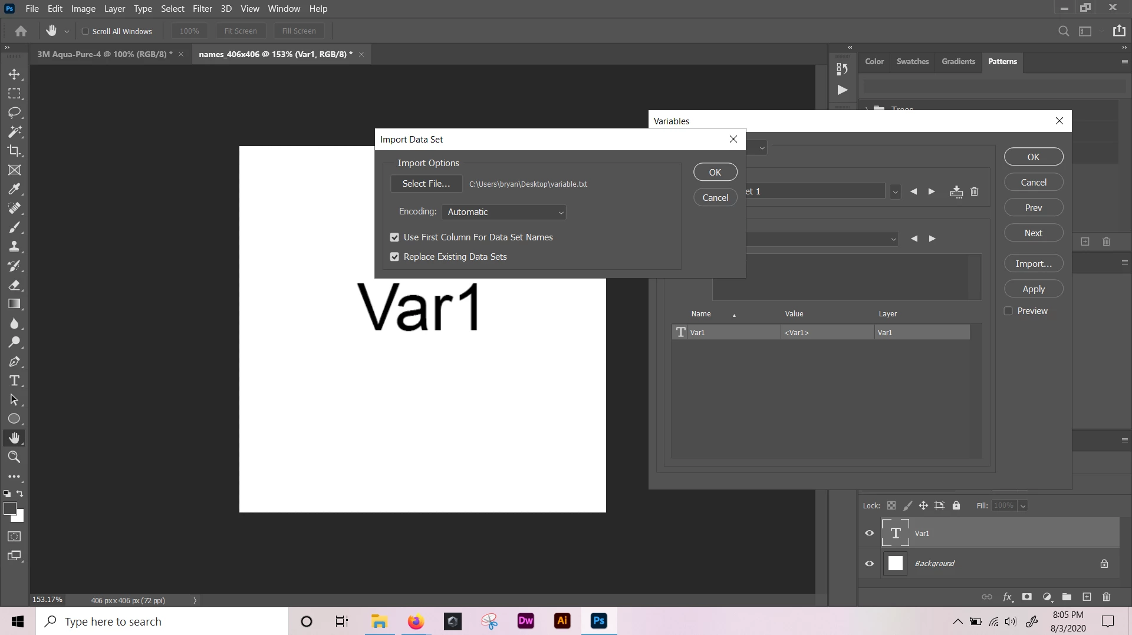The width and height of the screenshot is (1132, 635).
Task: Switch to the Gradients tab
Action: pyautogui.click(x=958, y=61)
